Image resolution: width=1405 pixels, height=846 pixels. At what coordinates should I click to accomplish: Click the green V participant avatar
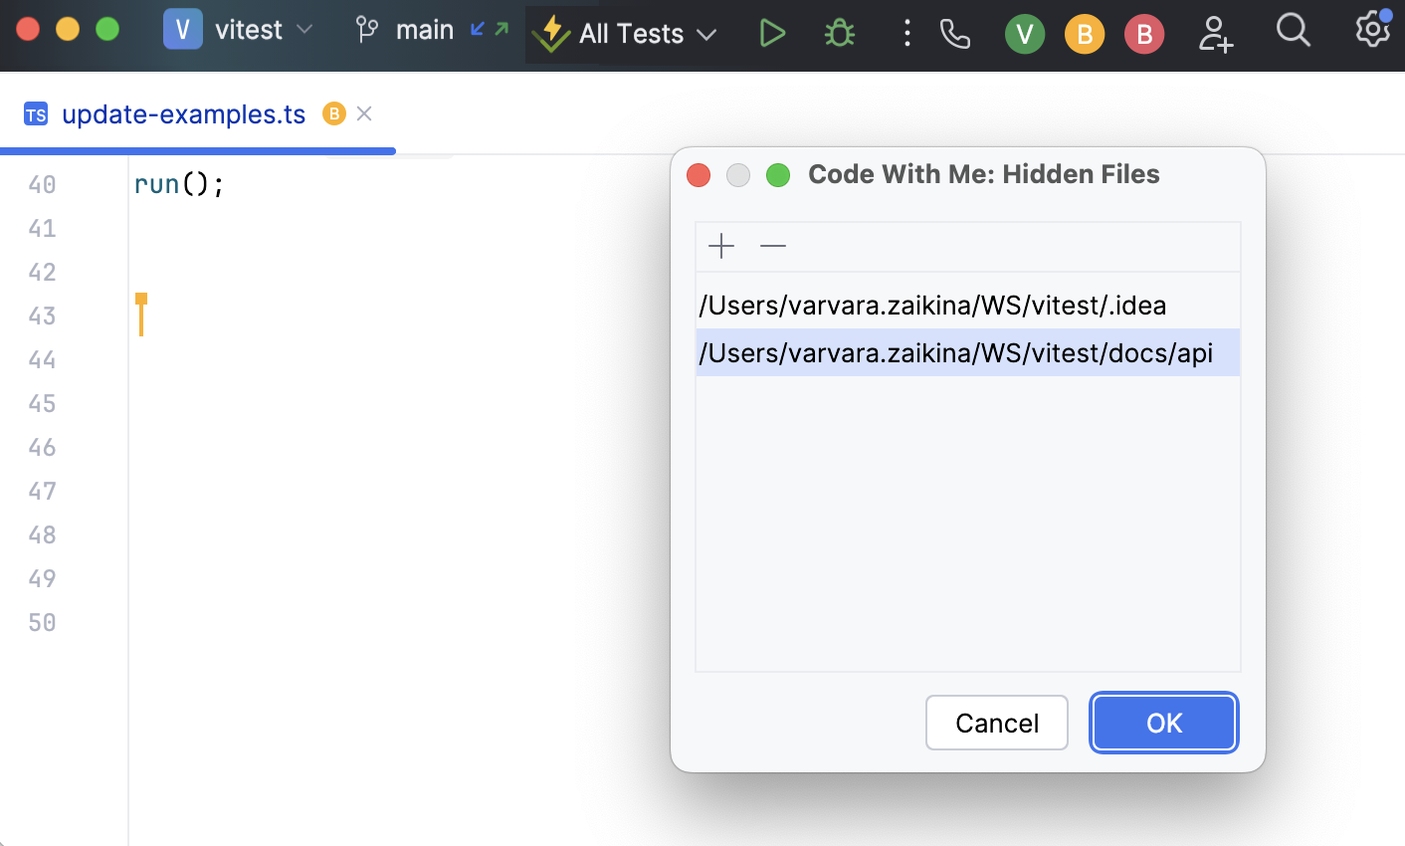(1025, 35)
